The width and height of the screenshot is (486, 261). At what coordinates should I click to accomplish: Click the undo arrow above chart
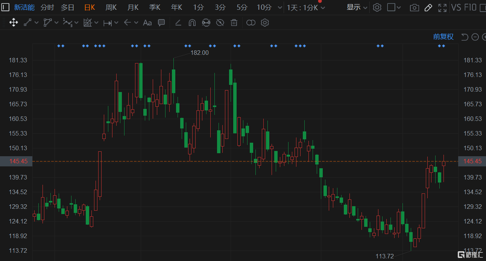click(465, 37)
